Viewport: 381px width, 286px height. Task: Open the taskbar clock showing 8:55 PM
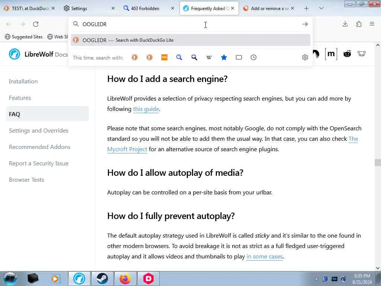(x=362, y=279)
